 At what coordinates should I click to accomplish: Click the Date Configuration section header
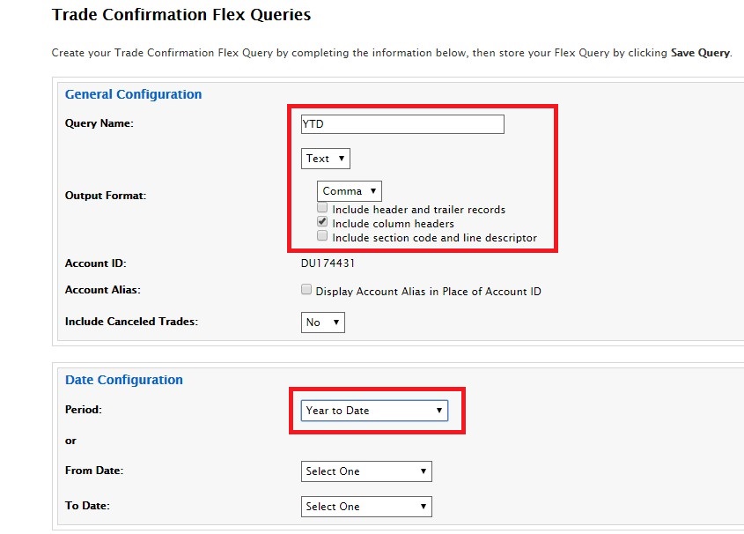pyautogui.click(x=124, y=380)
